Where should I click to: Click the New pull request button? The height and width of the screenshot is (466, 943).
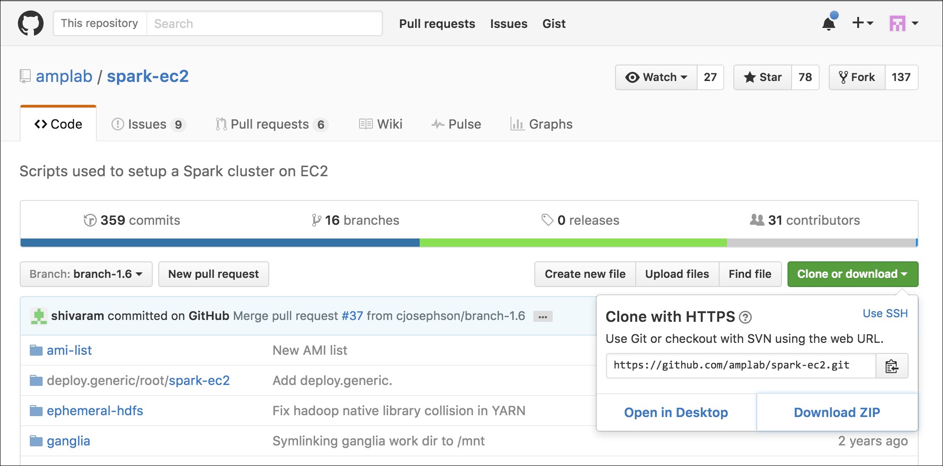pyautogui.click(x=214, y=274)
